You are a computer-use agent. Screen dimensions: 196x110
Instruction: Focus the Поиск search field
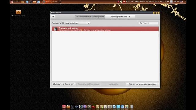149,23
